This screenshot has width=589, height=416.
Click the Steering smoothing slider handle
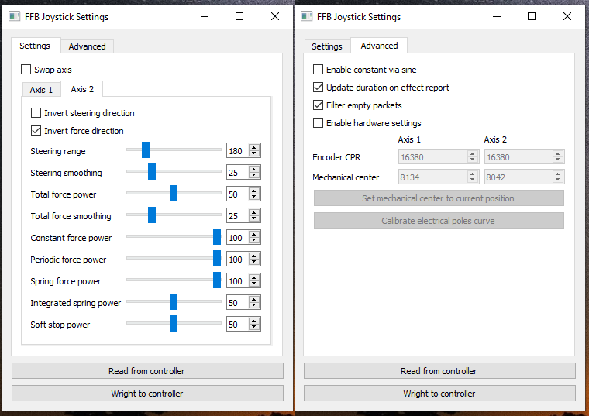152,171
